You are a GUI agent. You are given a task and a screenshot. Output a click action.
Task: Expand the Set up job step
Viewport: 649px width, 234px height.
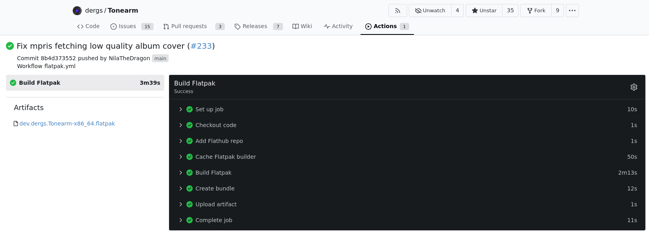(x=209, y=109)
